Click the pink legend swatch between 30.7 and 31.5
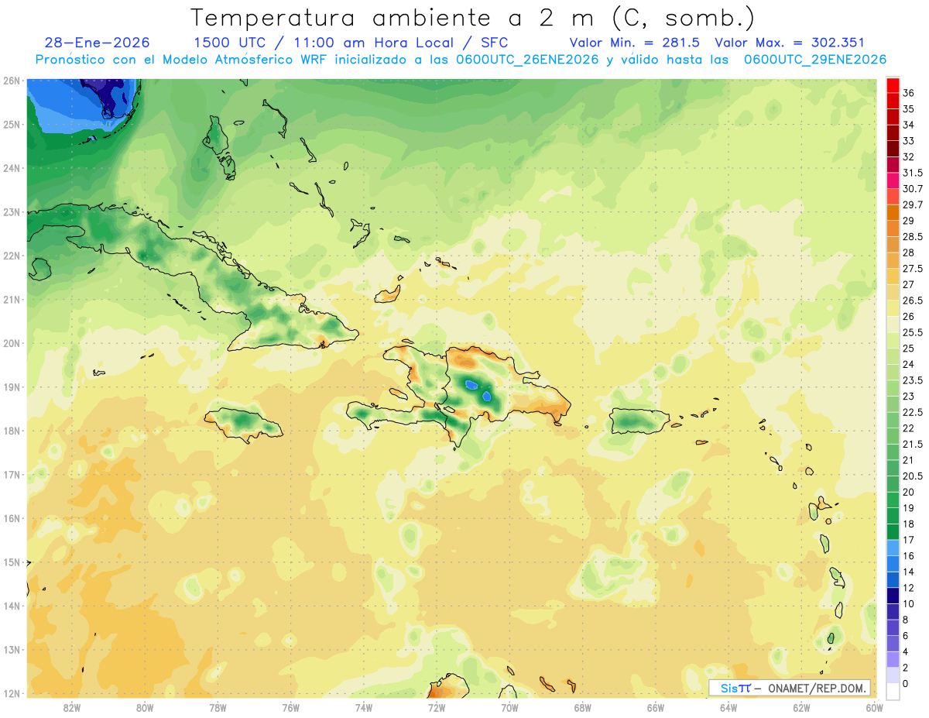This screenshot has height=718, width=929. pos(893,180)
